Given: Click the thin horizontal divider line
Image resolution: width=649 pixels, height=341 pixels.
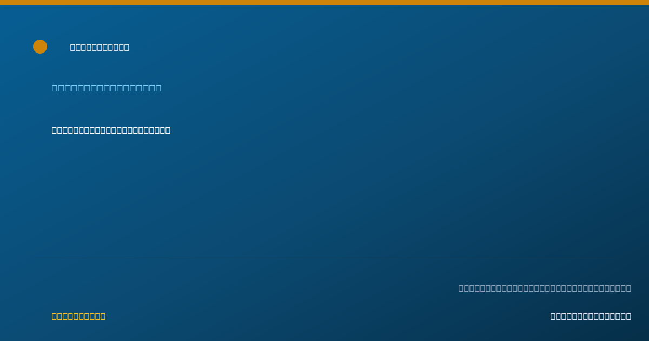Looking at the screenshot, I should point(325,258).
